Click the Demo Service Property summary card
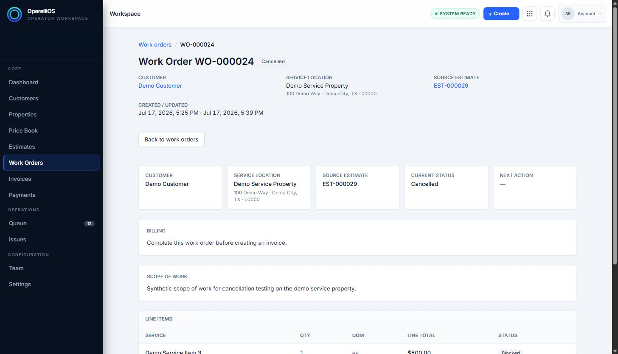Viewport: 618px width, 354px height. [269, 187]
